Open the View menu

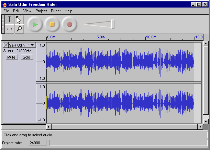point(27,11)
